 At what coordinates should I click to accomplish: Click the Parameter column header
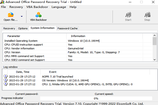34,36
